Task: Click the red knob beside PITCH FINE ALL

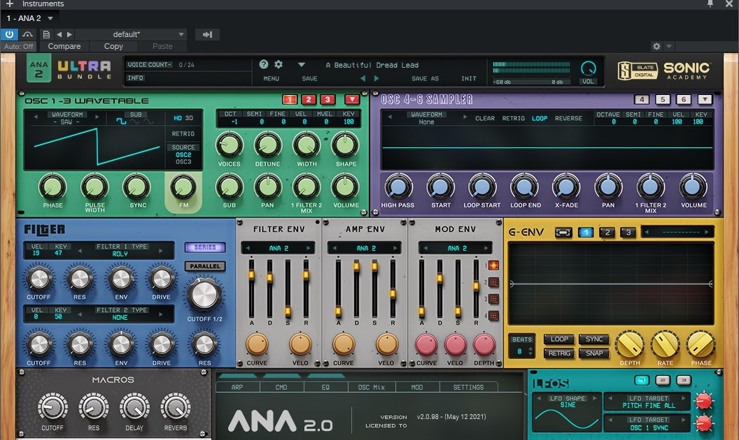Action: click(x=703, y=401)
